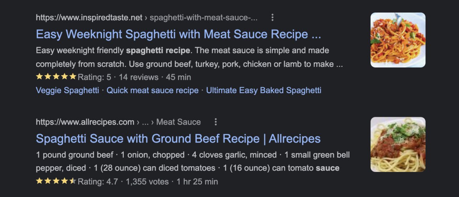
Task: Click the allrecipes.com URL text
Action: 85,122
